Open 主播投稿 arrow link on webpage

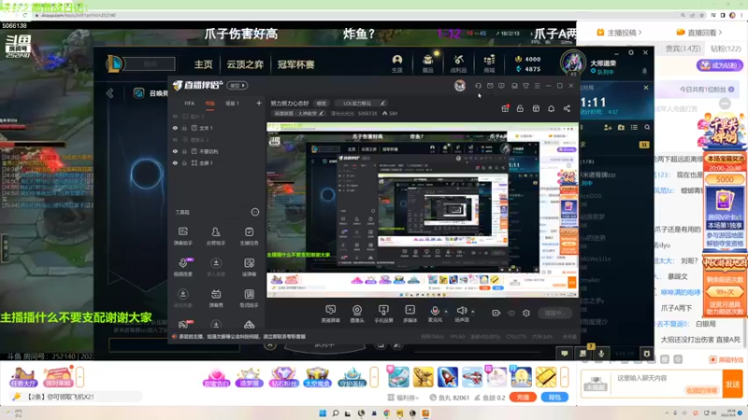619,33
